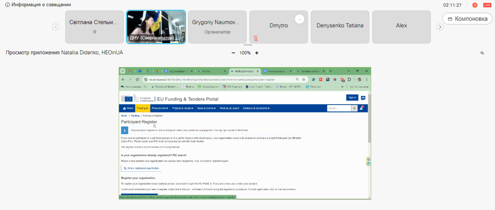Zoom out shared content with minus
The height and width of the screenshot is (210, 495).
click(x=233, y=53)
